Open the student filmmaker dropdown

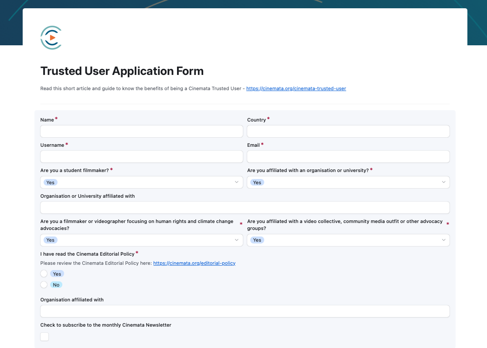(x=142, y=182)
